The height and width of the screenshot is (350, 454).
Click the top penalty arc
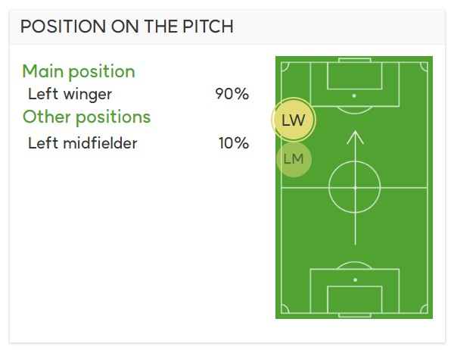point(355,110)
